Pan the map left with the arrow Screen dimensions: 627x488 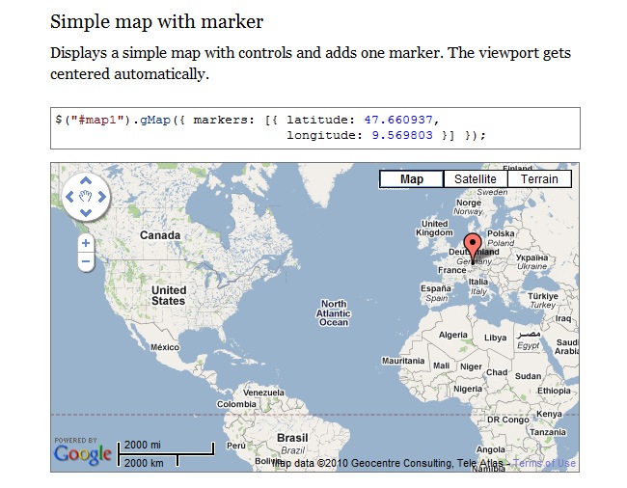click(x=69, y=197)
